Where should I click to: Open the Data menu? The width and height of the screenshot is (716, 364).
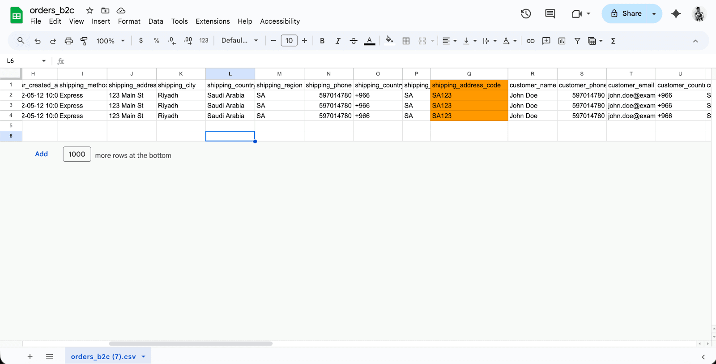pos(156,21)
